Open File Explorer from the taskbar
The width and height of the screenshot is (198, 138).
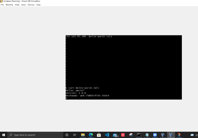click(x=83, y=135)
